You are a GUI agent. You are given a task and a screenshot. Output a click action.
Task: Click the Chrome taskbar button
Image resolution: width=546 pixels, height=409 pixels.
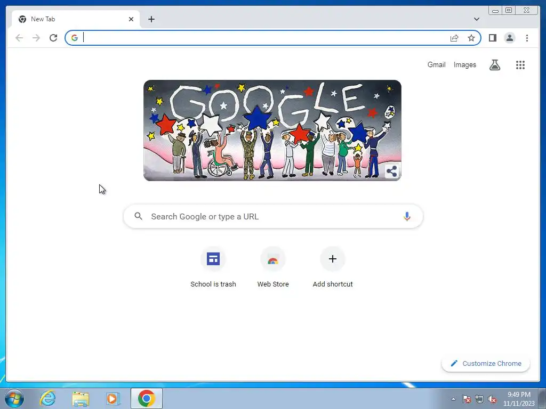click(146, 398)
